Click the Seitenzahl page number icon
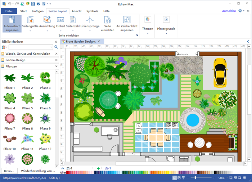 [x=72, y=20]
